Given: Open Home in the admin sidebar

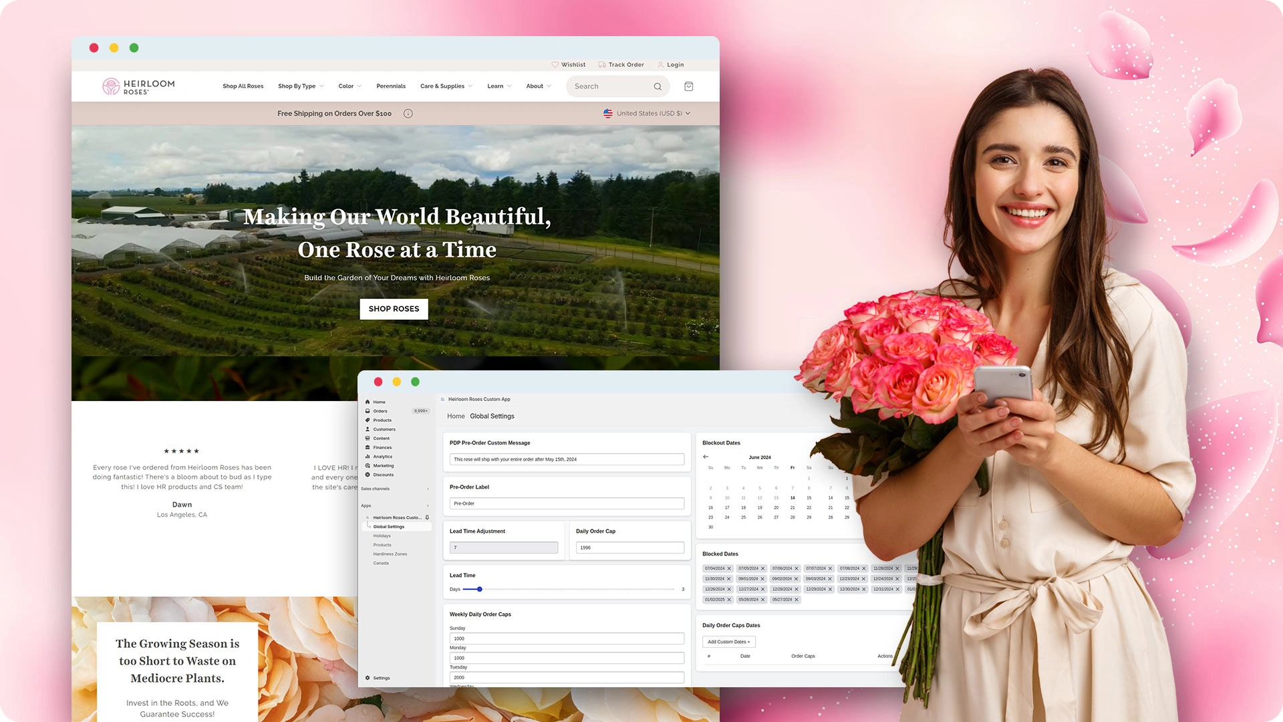Looking at the screenshot, I should coord(376,402).
